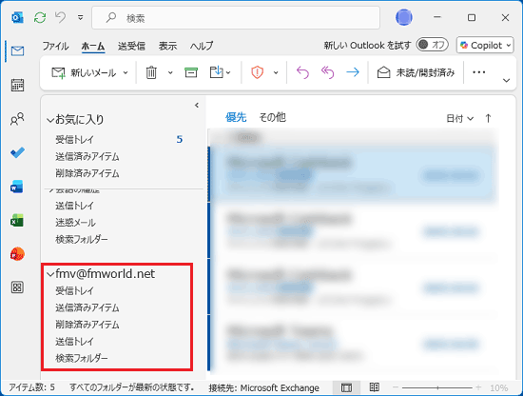Launch Excel from the sidebar
The width and height of the screenshot is (523, 396).
17,221
